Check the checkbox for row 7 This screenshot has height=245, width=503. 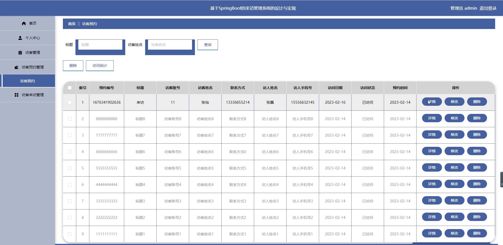[70, 201]
